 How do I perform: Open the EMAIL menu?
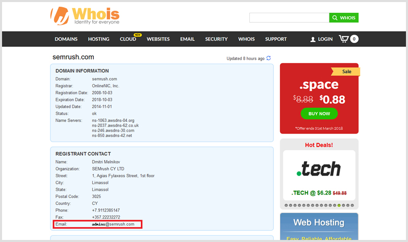click(187, 39)
